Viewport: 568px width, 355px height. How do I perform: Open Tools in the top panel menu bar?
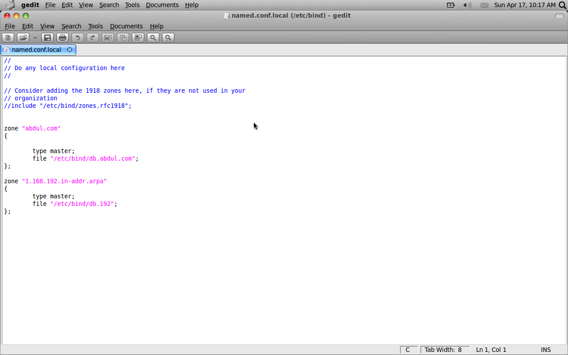click(x=132, y=5)
